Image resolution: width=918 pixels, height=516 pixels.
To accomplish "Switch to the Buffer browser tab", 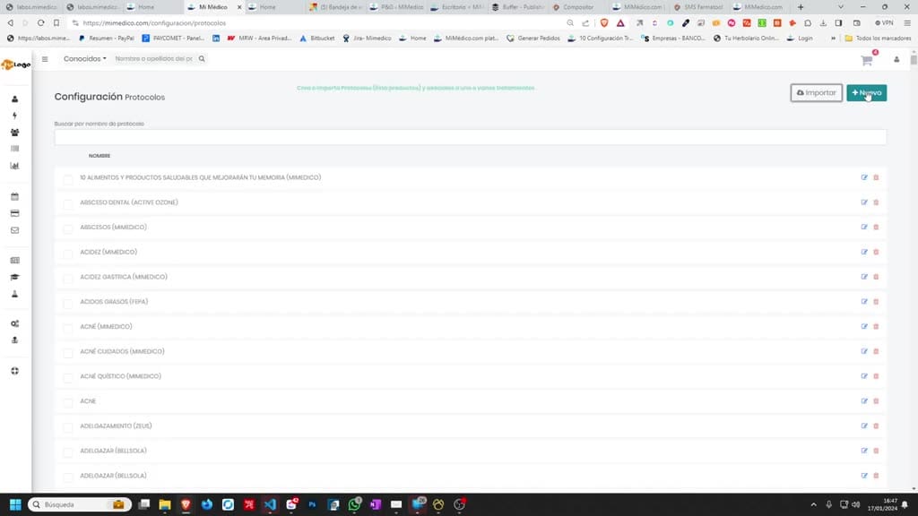I will (518, 7).
